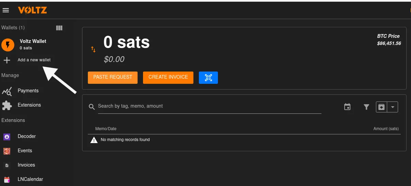411x186 pixels.
Task: Swap currency display with orange arrows icon
Action: tap(93, 50)
